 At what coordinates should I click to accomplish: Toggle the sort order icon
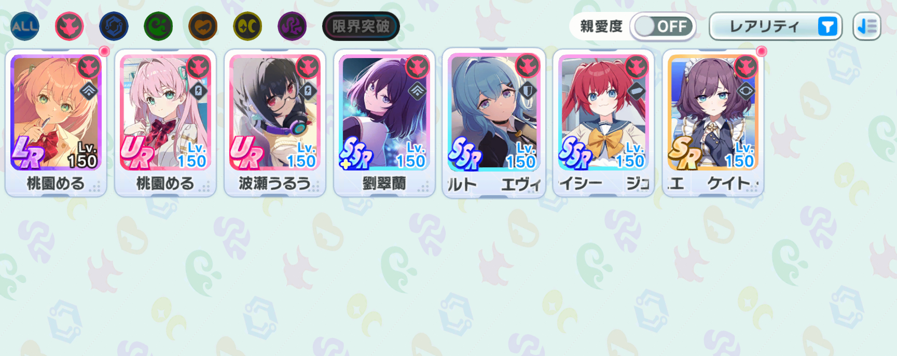click(x=866, y=26)
